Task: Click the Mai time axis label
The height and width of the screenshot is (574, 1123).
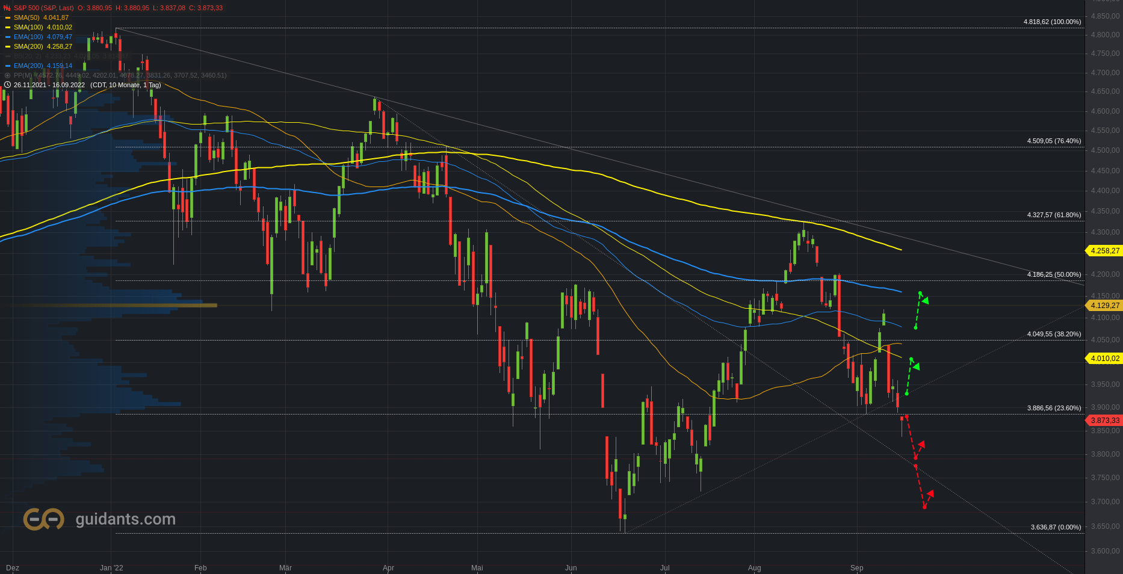Action: click(x=477, y=568)
